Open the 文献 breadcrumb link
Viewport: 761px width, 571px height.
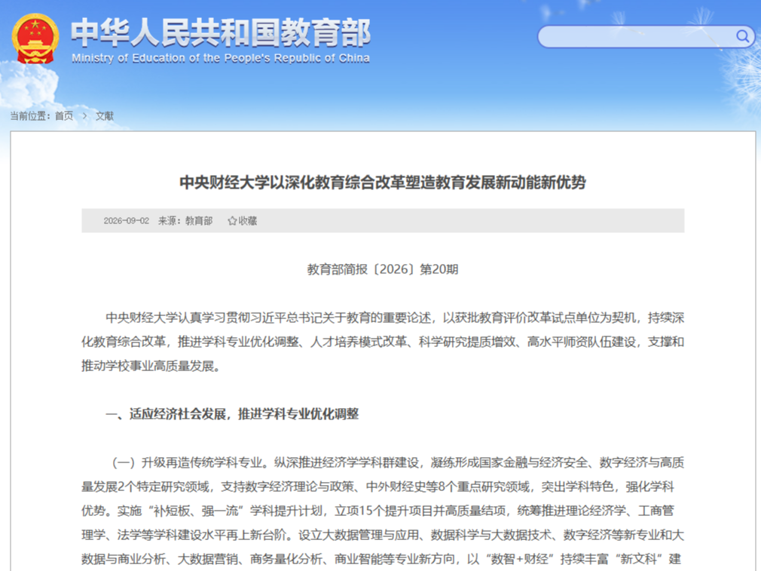104,115
